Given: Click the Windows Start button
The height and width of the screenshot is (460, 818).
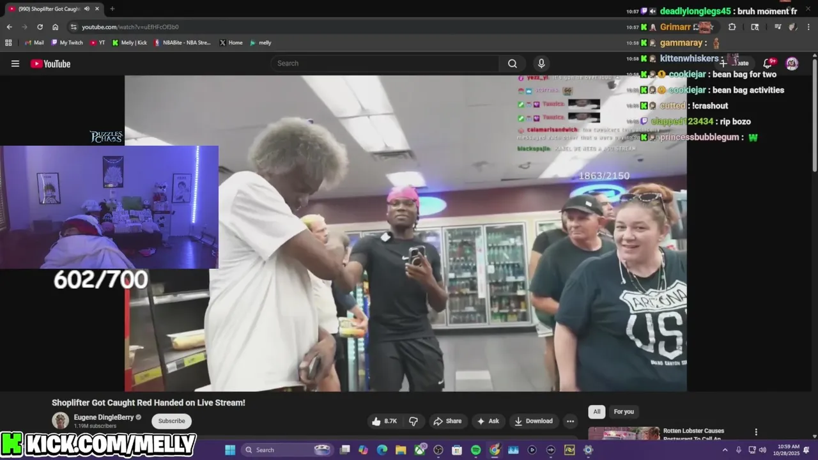Looking at the screenshot, I should coord(230,450).
